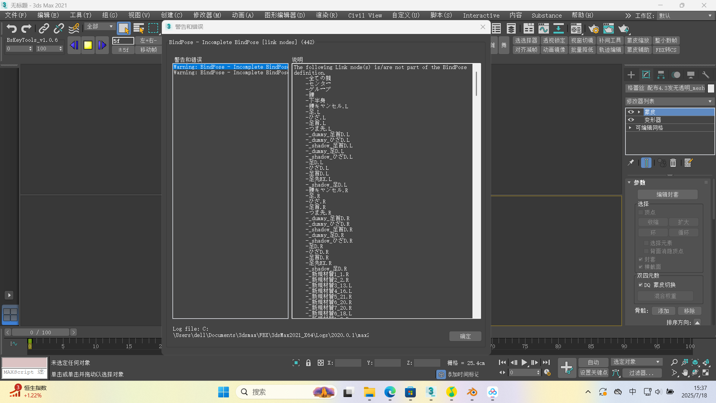Screen dimensions: 716x403
Task: Expand the 蒙皮 modifier sub-objects
Action: [x=639, y=112]
